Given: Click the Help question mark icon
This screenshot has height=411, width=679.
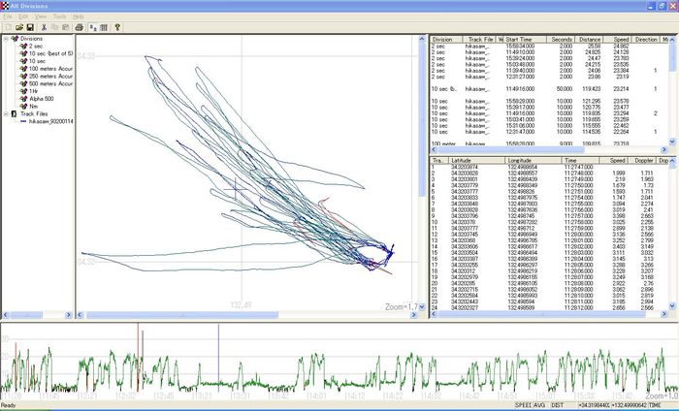Looking at the screenshot, I should pos(116,27).
